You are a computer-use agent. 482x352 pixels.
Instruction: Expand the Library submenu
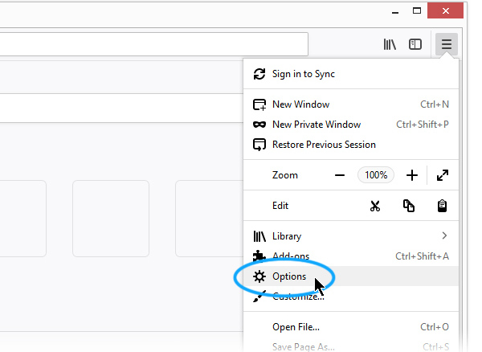pos(351,236)
